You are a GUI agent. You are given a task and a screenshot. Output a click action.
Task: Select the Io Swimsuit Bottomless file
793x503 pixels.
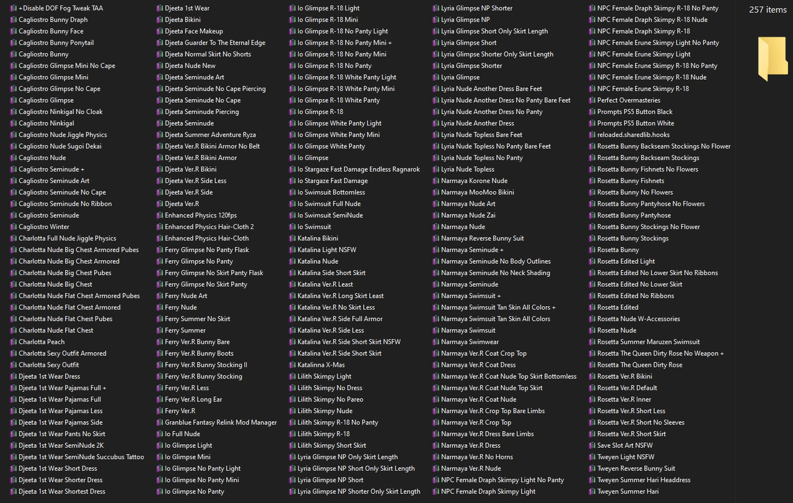331,192
